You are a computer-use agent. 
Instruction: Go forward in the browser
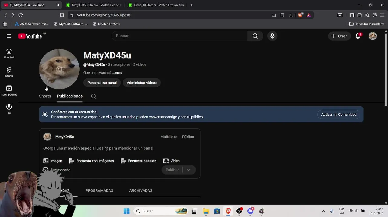13,15
